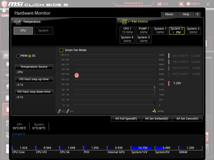
Task: Close Hardware Monitor with X button
Action: coord(197,14)
